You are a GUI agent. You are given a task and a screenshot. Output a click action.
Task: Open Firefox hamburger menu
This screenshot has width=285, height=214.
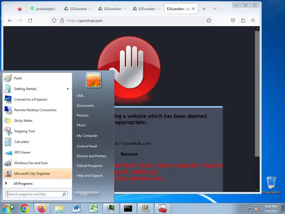point(253,20)
